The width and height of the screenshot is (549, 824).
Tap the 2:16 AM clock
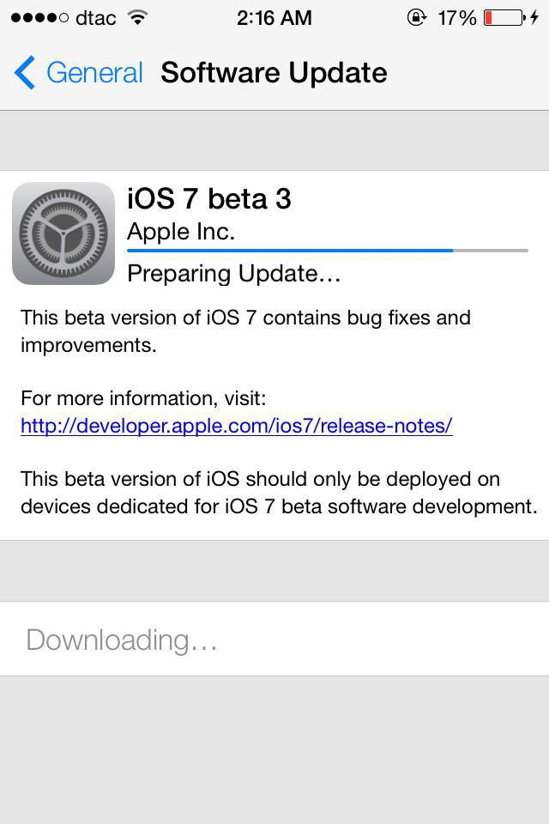[x=274, y=18]
